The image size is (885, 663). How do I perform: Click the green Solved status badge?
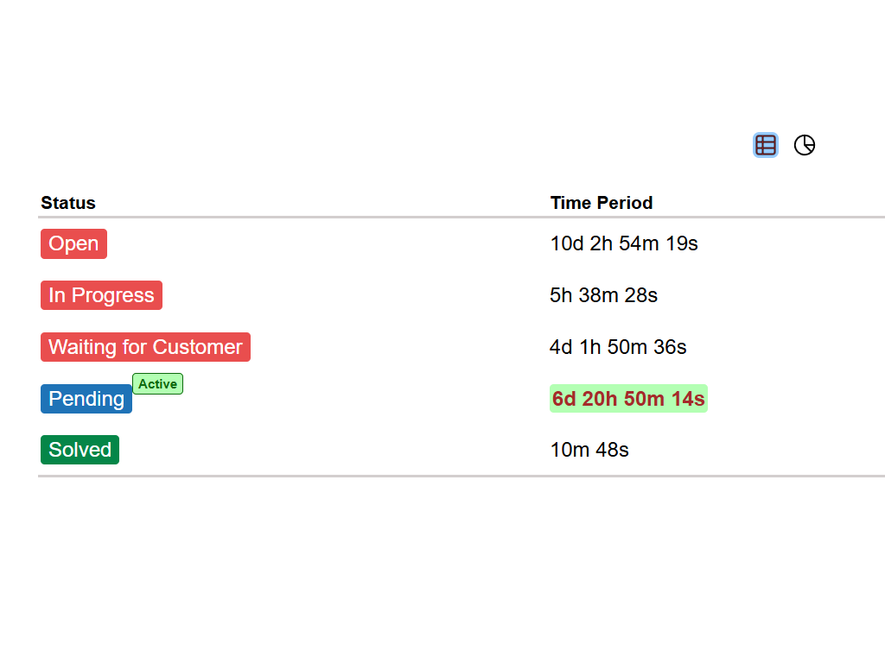(80, 450)
